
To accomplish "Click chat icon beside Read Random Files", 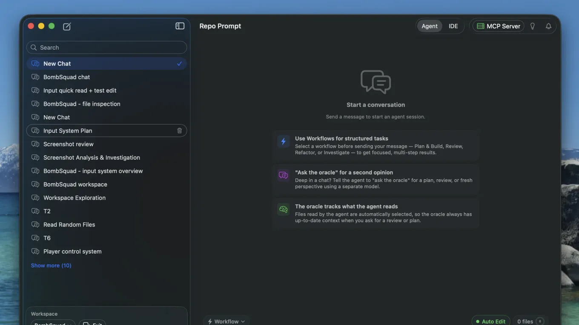I will [35, 224].
